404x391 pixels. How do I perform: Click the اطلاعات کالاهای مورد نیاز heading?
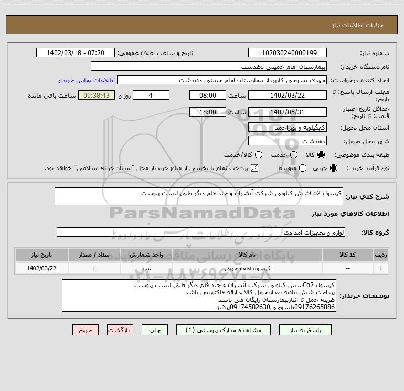[350, 214]
